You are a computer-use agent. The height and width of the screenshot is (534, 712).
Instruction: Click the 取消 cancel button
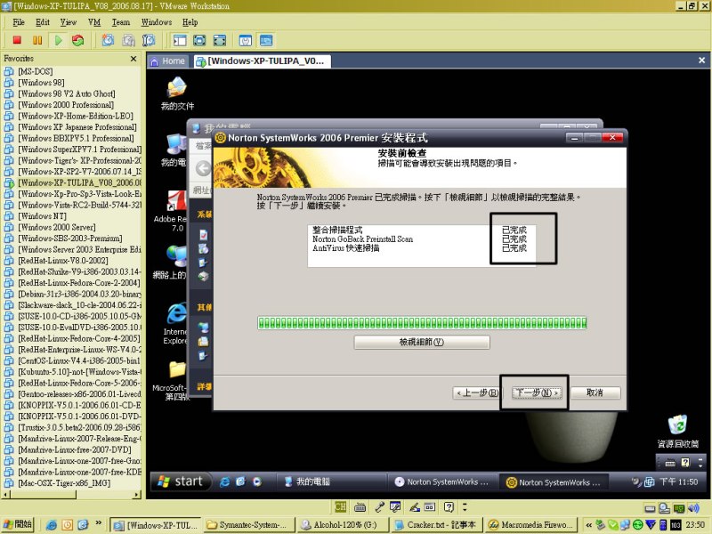click(595, 392)
